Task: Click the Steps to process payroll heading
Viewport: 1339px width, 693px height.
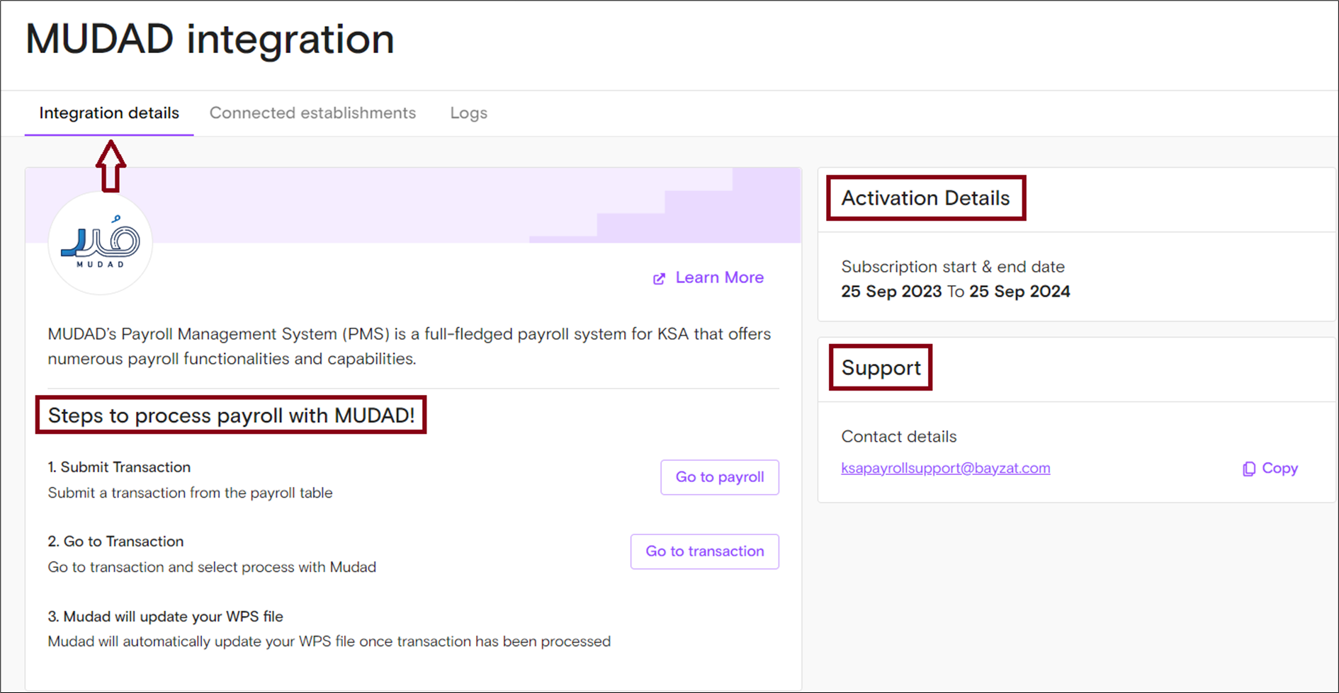Action: tap(231, 416)
